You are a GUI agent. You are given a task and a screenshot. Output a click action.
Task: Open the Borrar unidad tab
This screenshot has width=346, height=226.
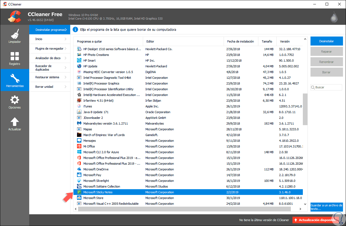50,87
